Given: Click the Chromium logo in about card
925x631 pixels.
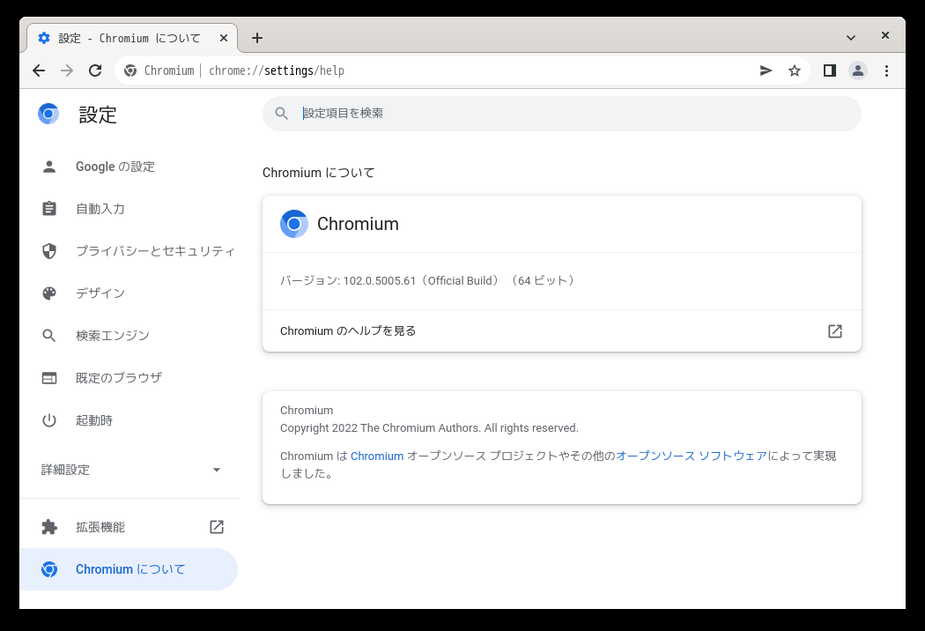Looking at the screenshot, I should [293, 225].
